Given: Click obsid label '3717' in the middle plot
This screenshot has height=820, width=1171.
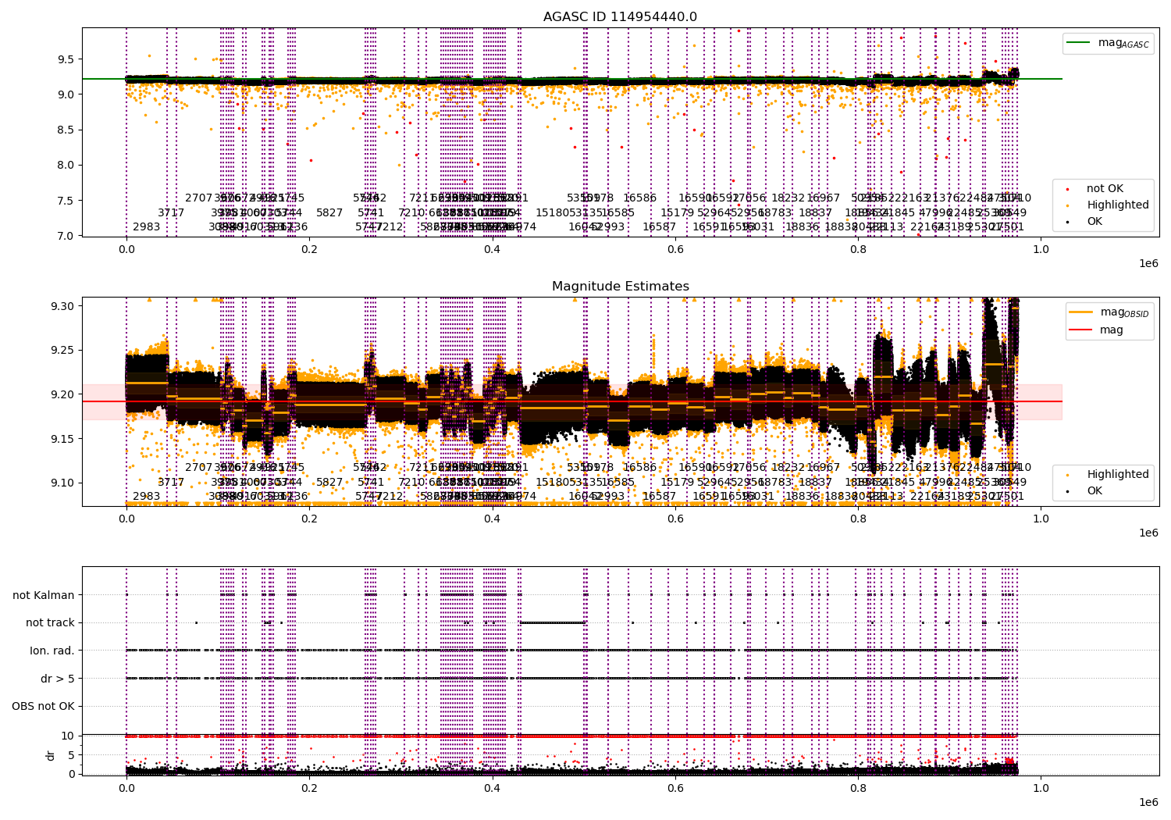Looking at the screenshot, I should point(171,483).
